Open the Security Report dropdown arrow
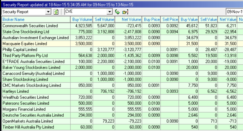The height and width of the screenshot is (131, 243). 48,12
